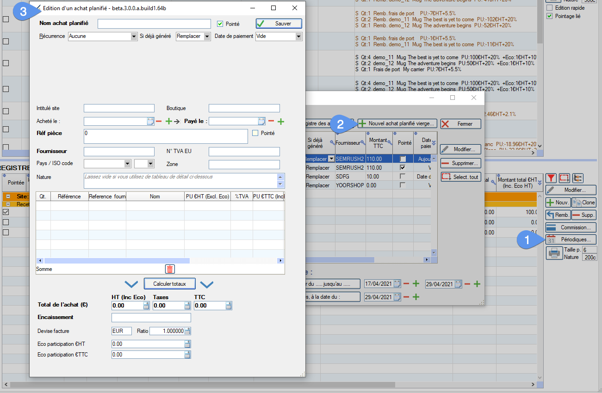
Task: Click red minus next to Acheté le date
Action: click(x=159, y=121)
